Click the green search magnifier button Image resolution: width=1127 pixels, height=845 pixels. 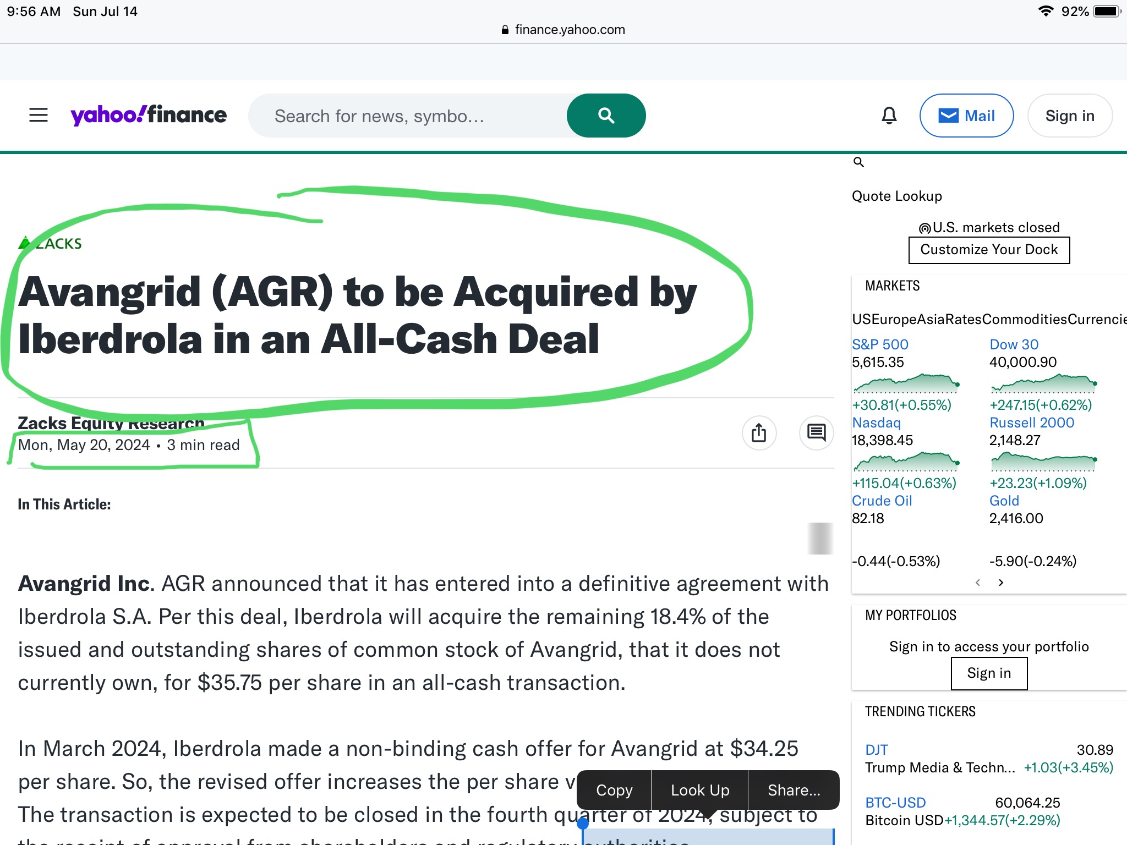coord(606,116)
